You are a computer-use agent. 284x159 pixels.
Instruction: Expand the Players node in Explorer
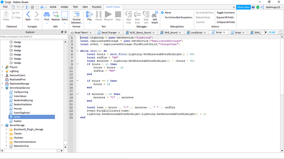pos(2,67)
